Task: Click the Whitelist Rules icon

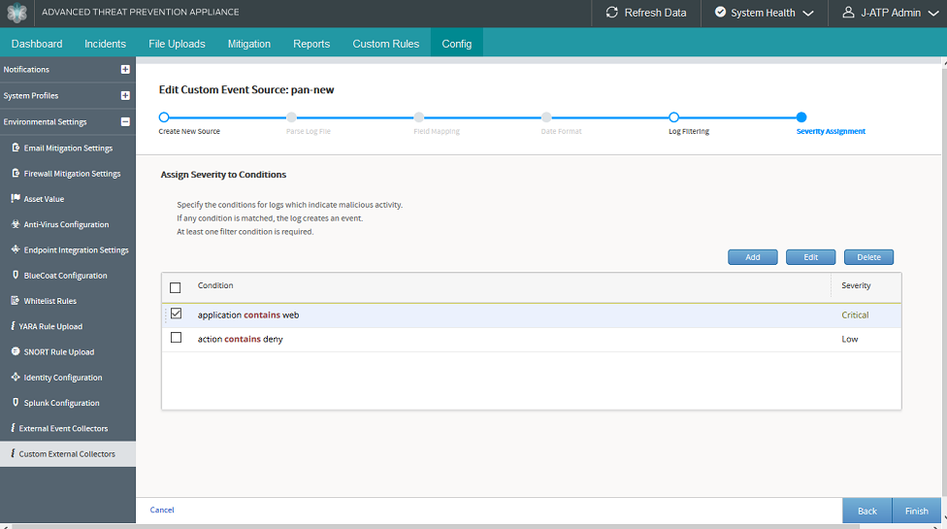Action: coord(16,301)
